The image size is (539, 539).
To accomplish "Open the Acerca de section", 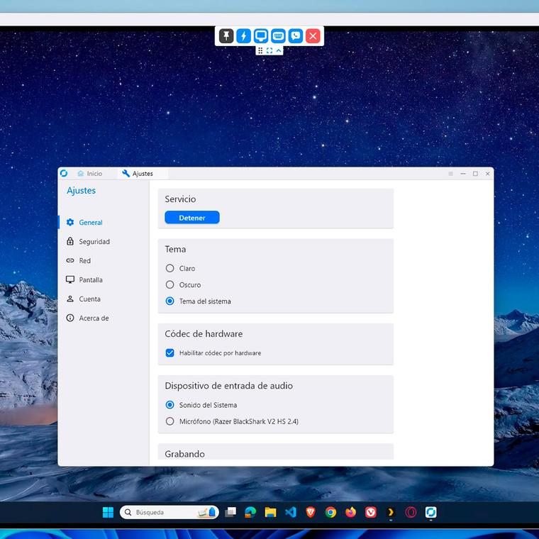I will 93,318.
